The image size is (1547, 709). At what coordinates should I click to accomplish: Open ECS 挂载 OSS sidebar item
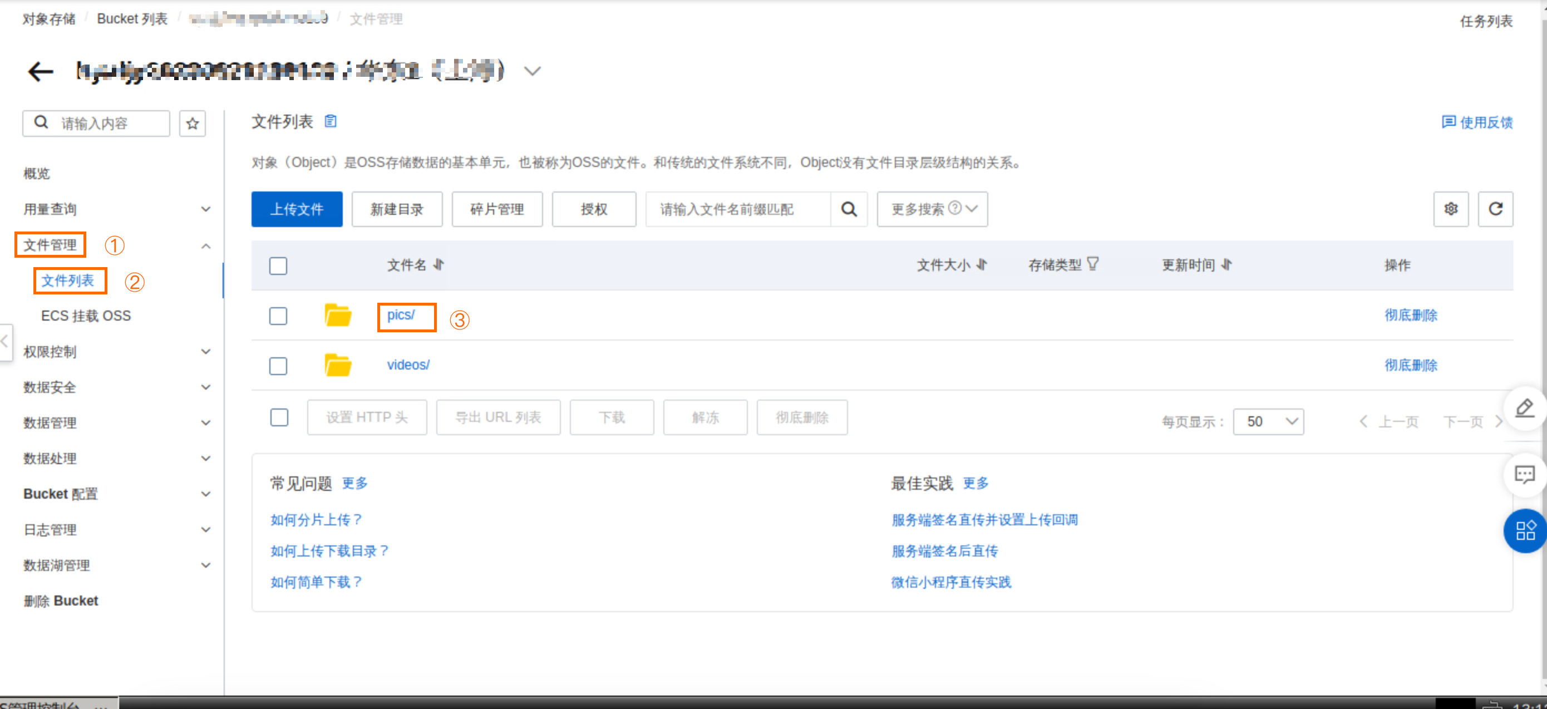point(86,316)
